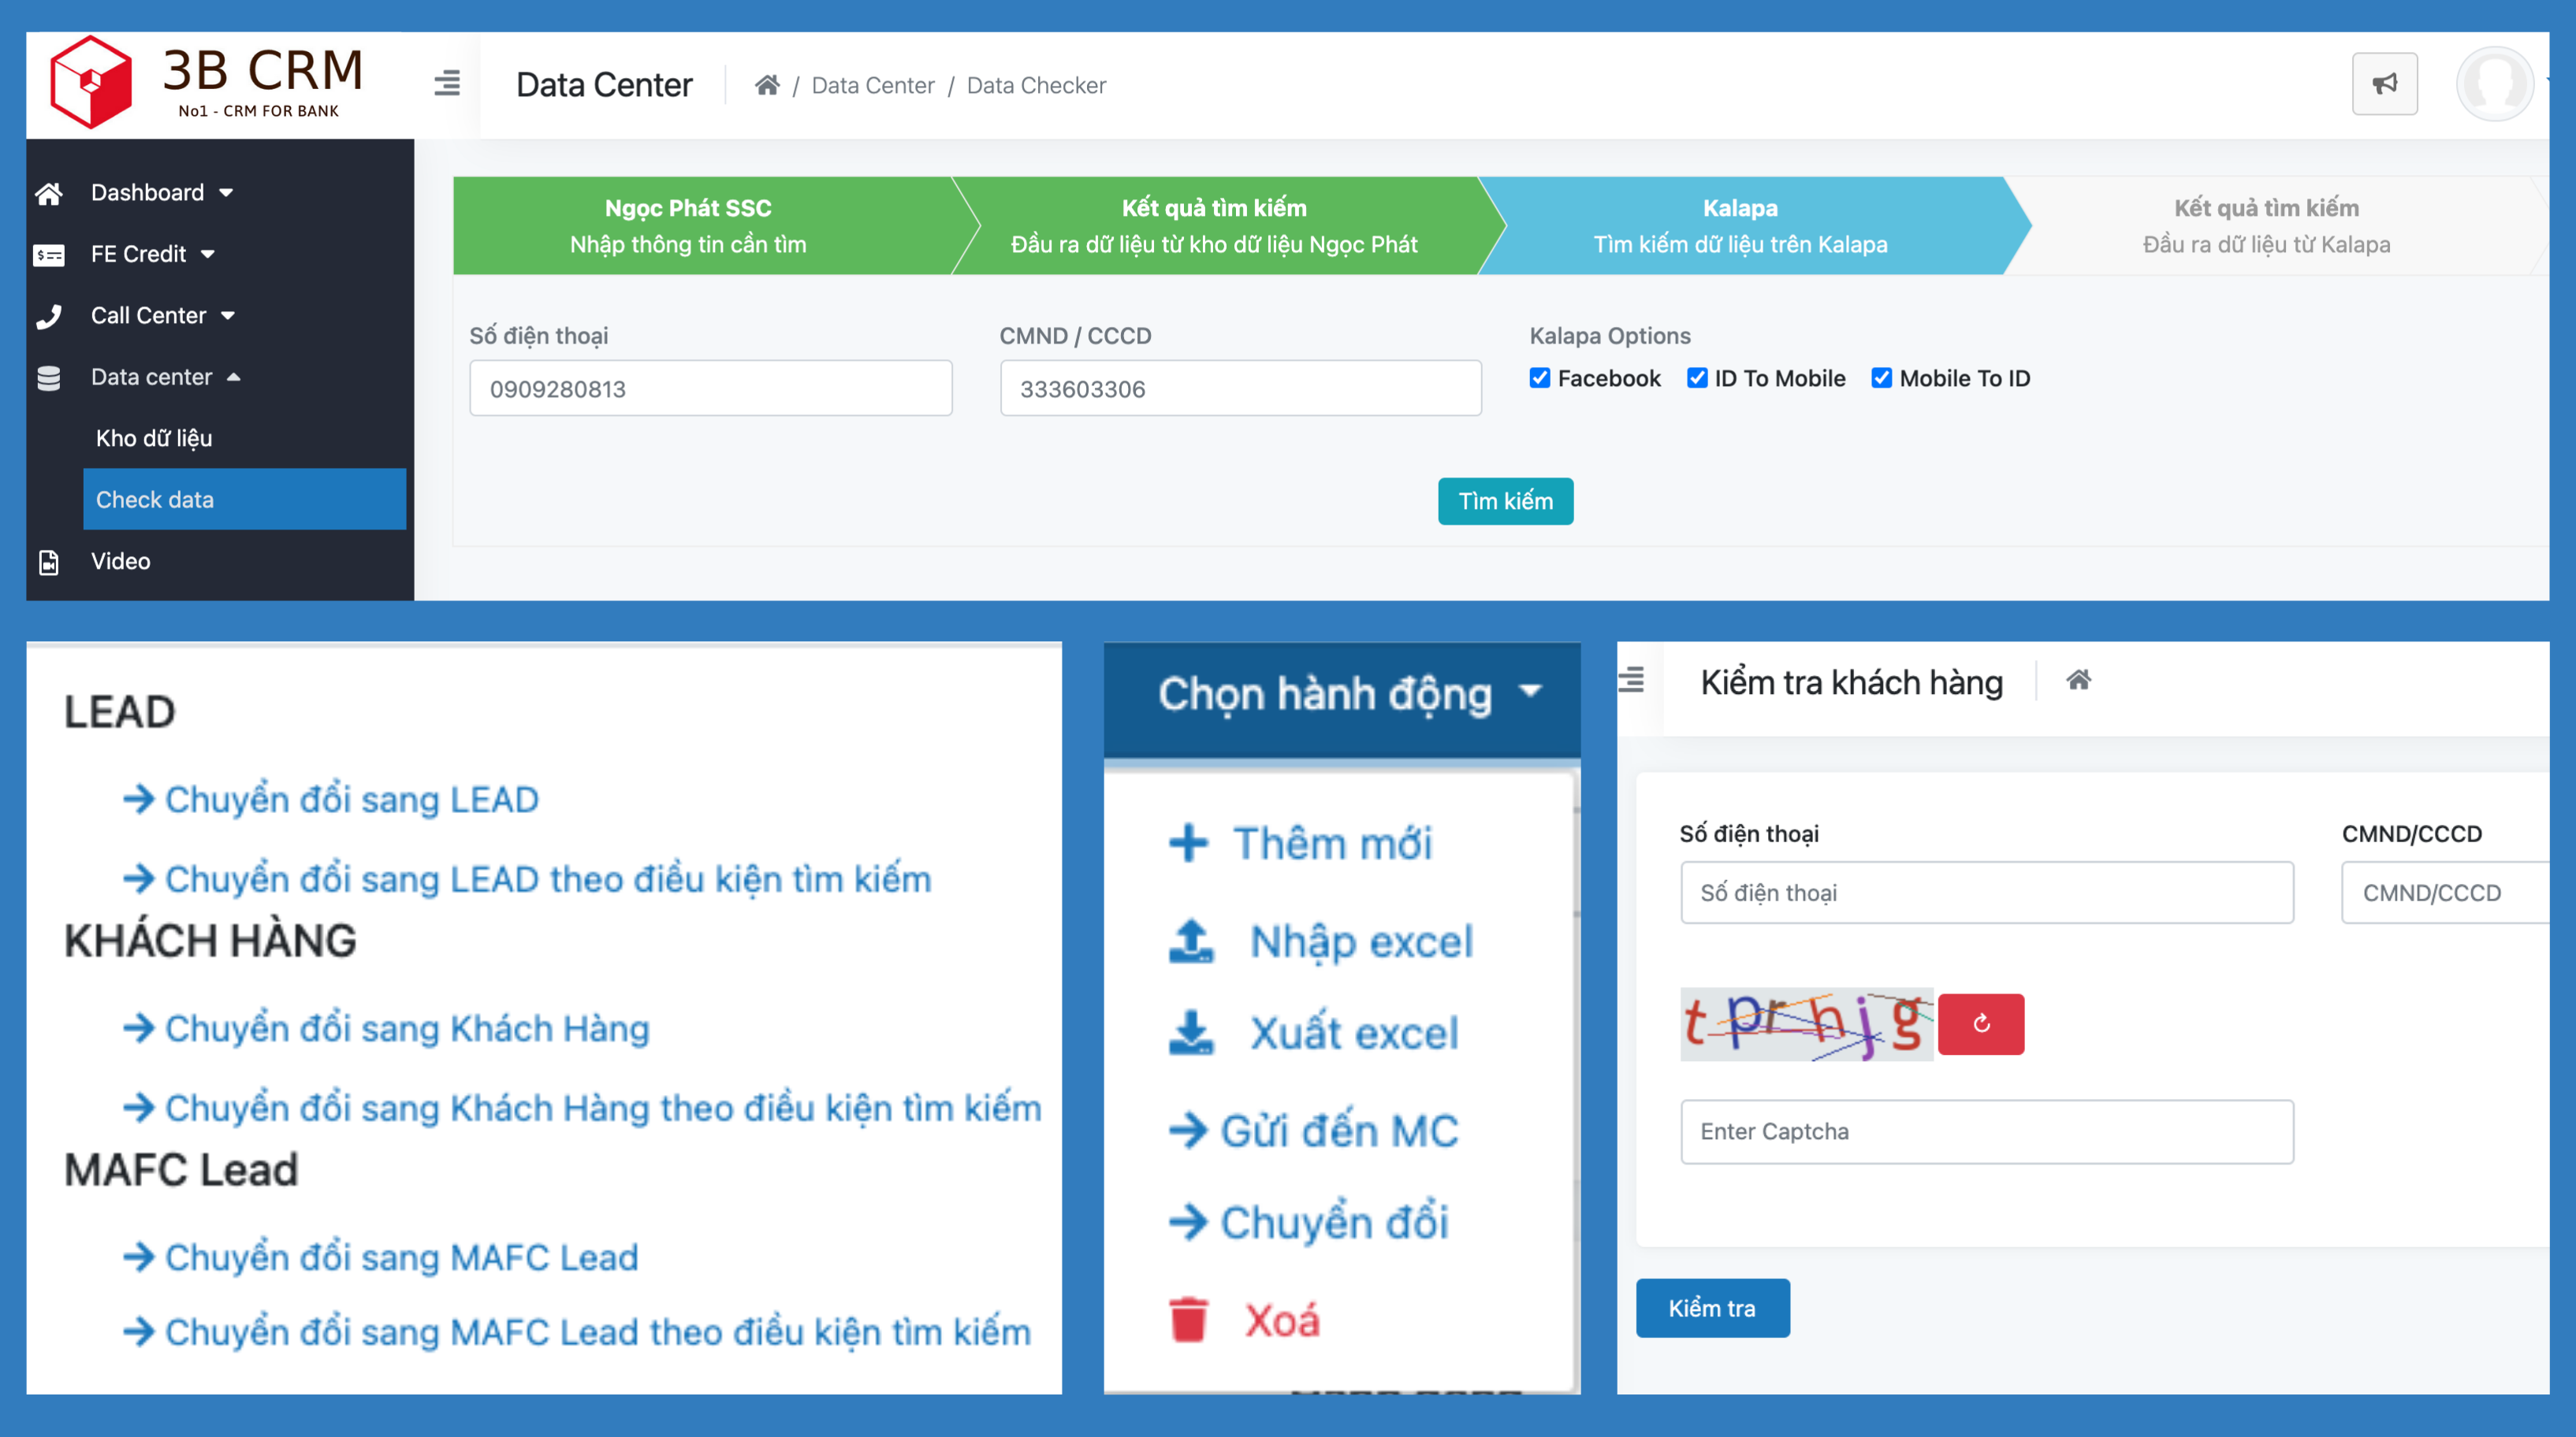Screen dimensions: 2576x1437
Task: Click the Xuất excel download icon
Action: pos(1191,1032)
